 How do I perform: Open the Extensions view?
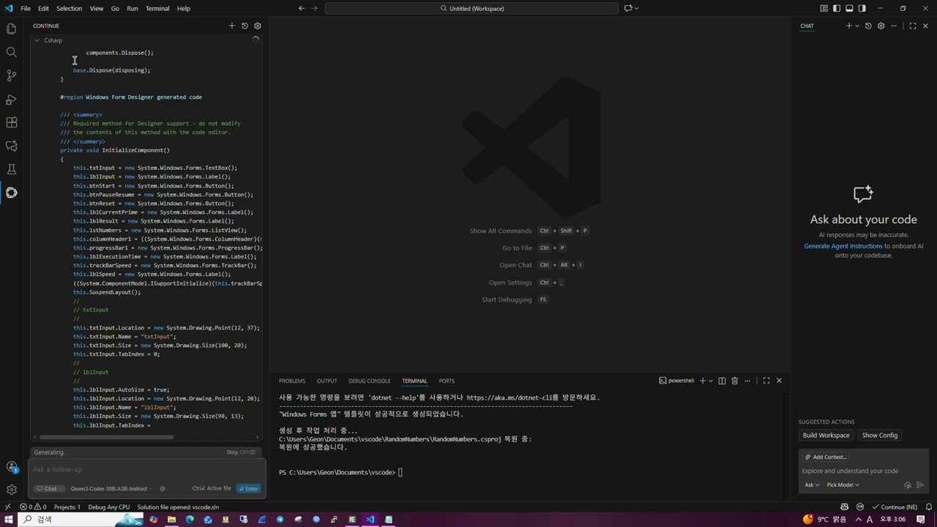click(11, 122)
